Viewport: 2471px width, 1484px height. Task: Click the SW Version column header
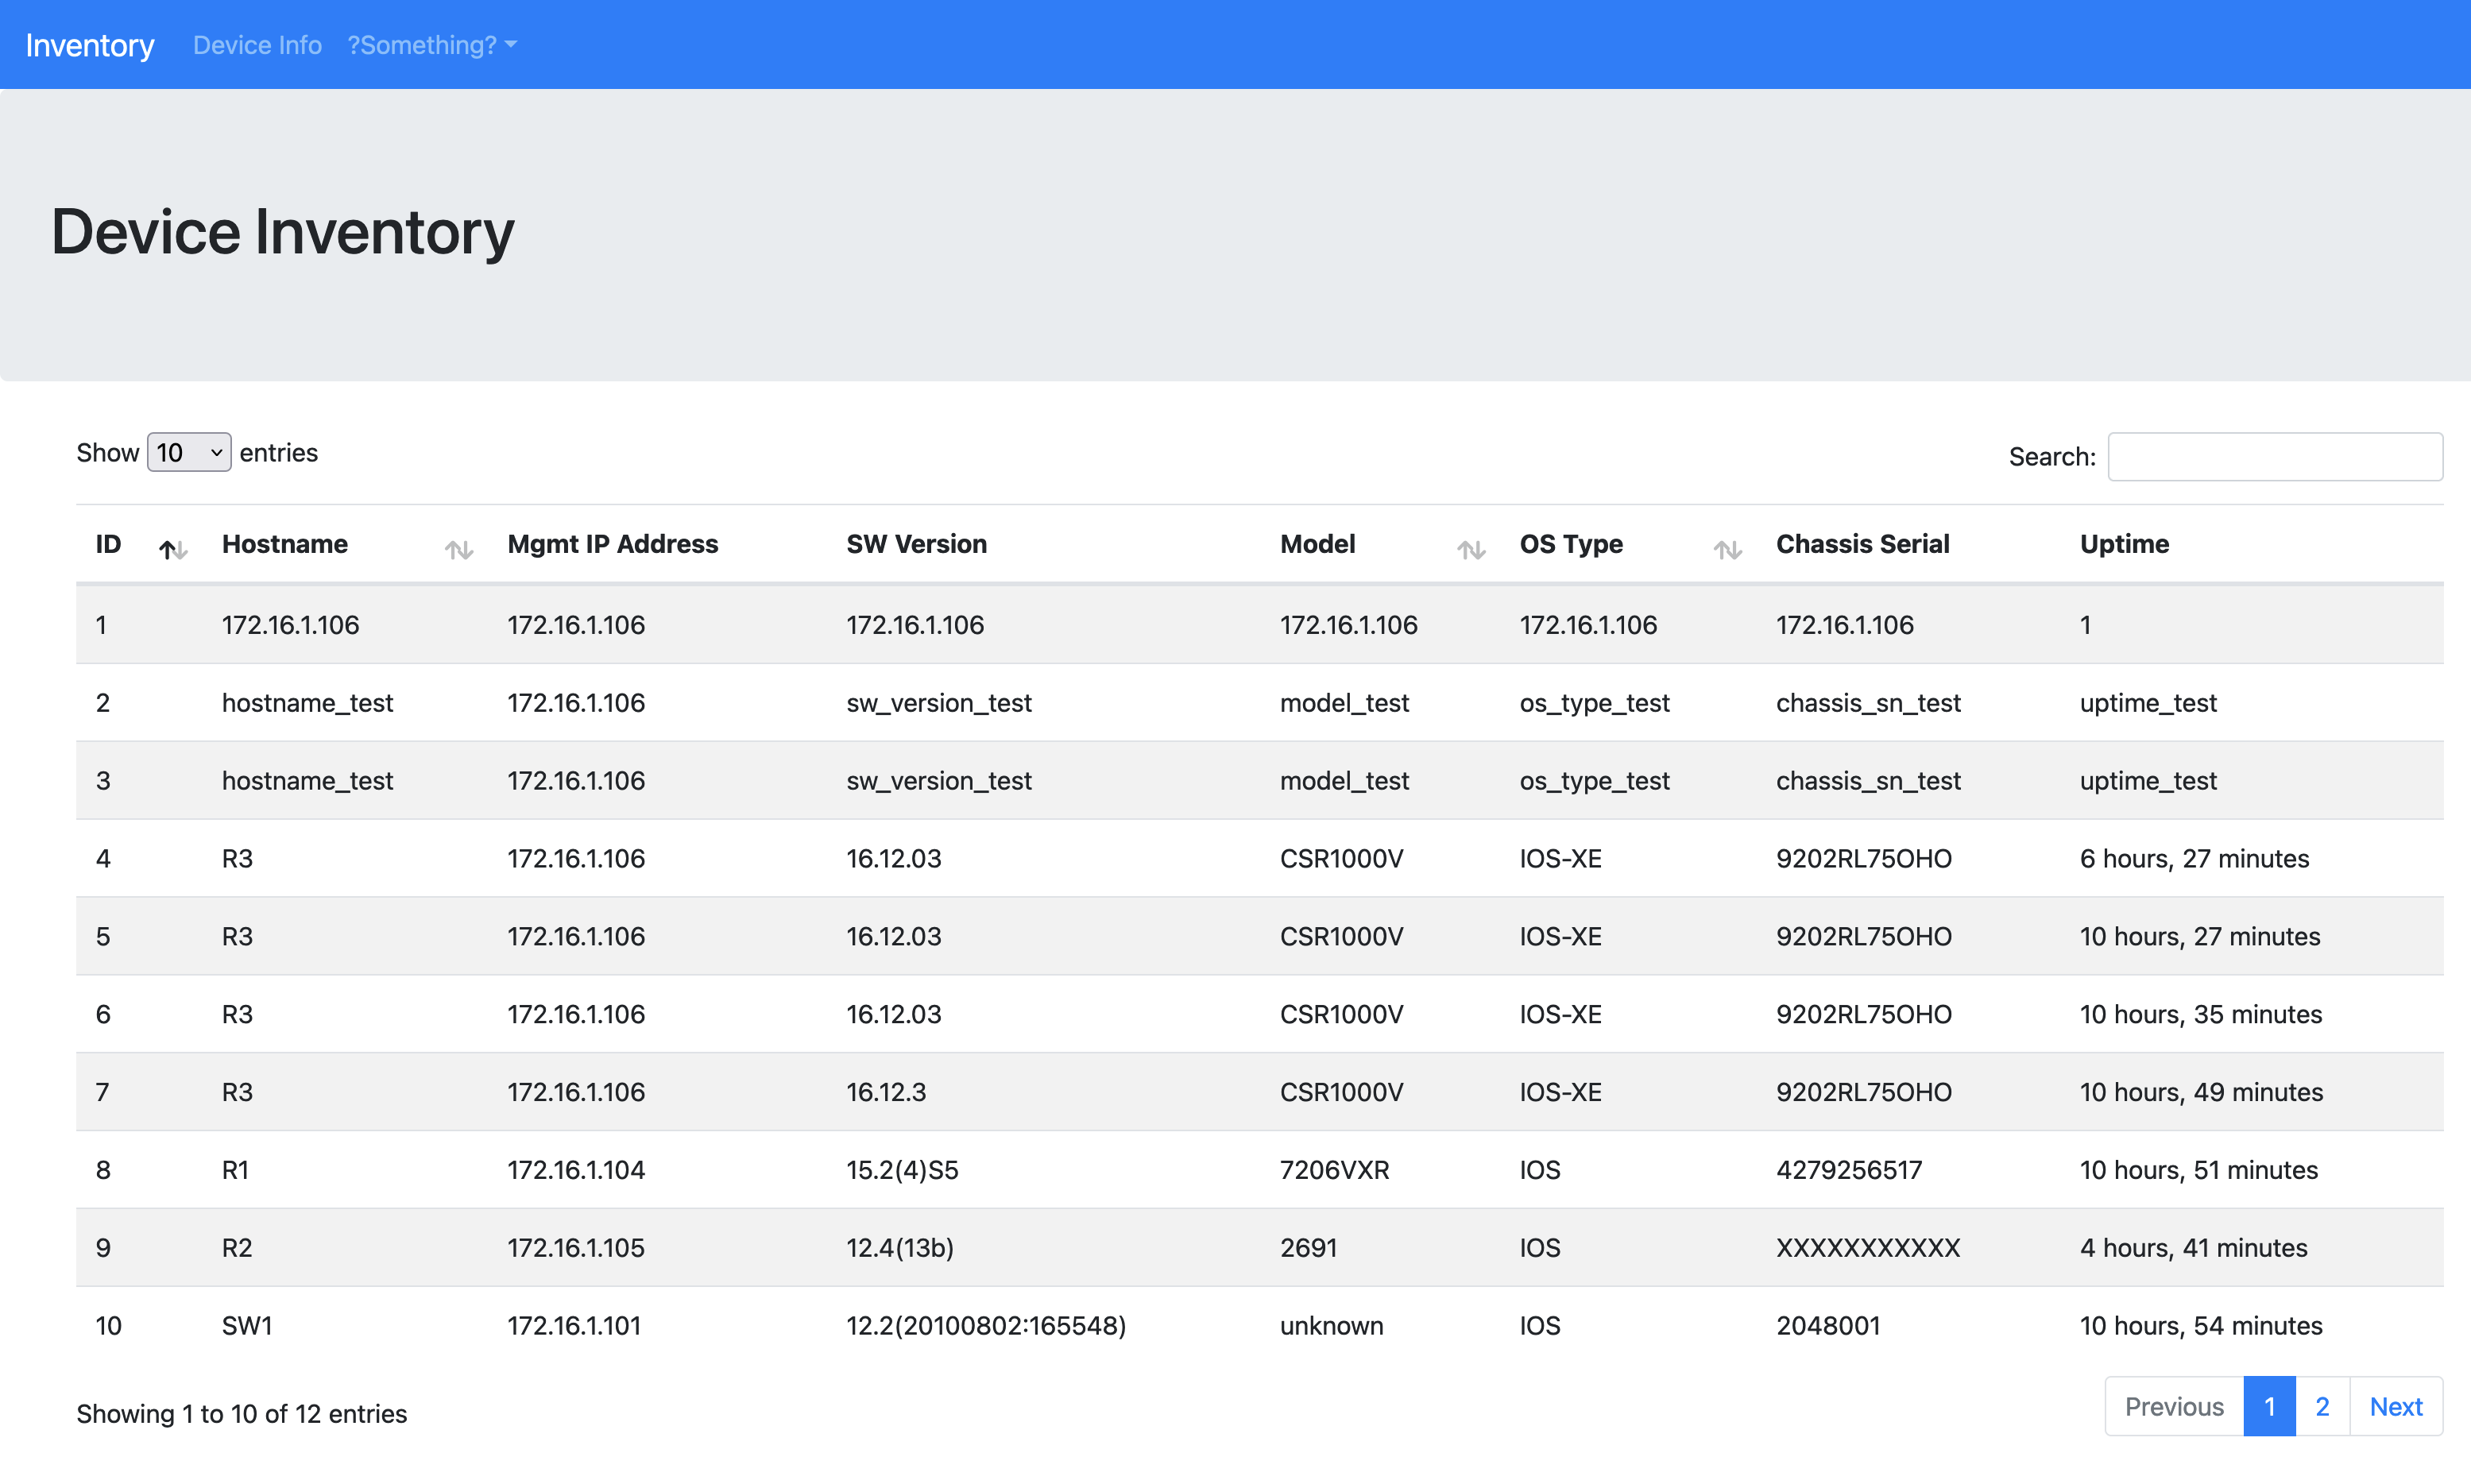point(916,544)
